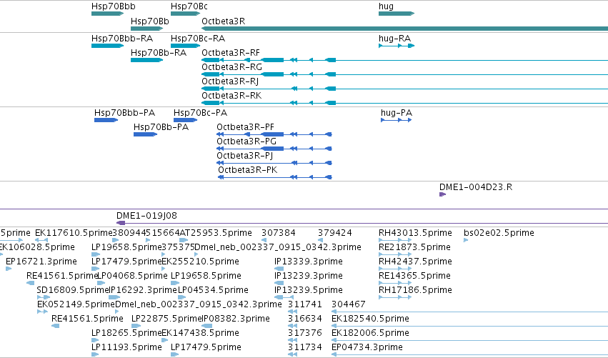Select the Octbeta3R-RJ transcript label

(x=230, y=81)
